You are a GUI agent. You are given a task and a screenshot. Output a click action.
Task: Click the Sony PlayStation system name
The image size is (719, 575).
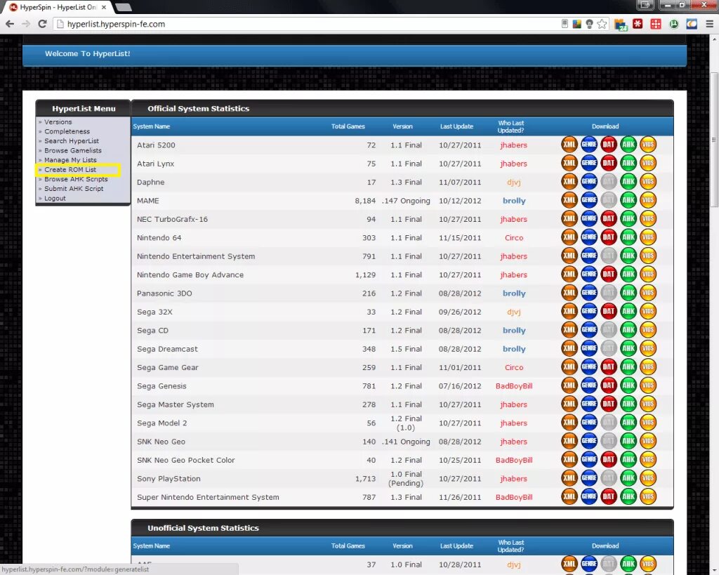(169, 479)
